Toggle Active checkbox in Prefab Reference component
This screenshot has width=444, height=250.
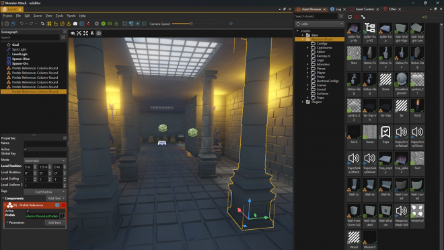click(28, 211)
